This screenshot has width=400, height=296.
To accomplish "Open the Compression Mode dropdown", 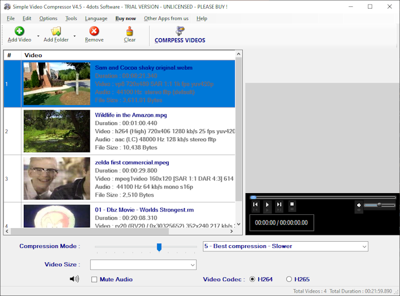I will click(363, 246).
